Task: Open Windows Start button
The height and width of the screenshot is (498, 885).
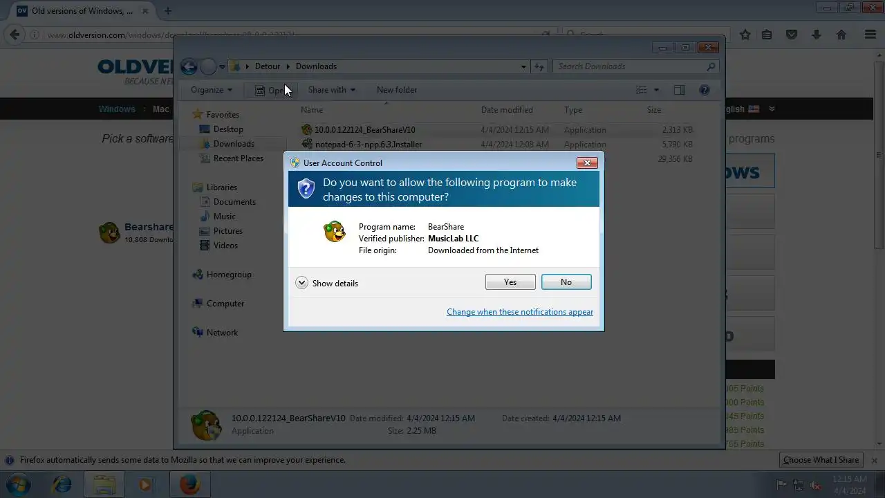Action: click(x=19, y=484)
